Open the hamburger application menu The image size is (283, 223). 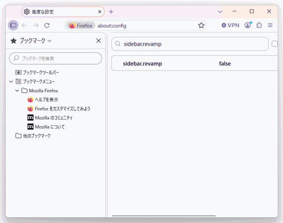point(270,25)
